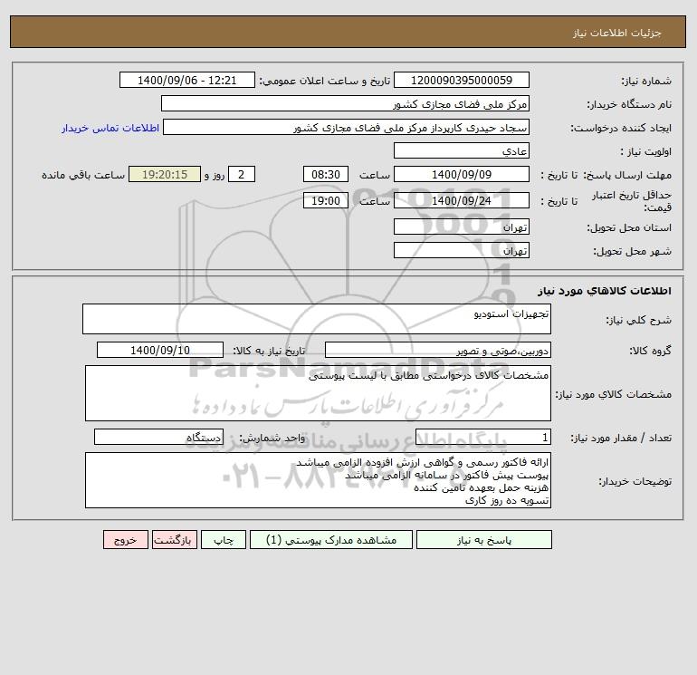
Task: Click goods group field 'دوربین،صوتی و تصویر'
Action: point(438,350)
